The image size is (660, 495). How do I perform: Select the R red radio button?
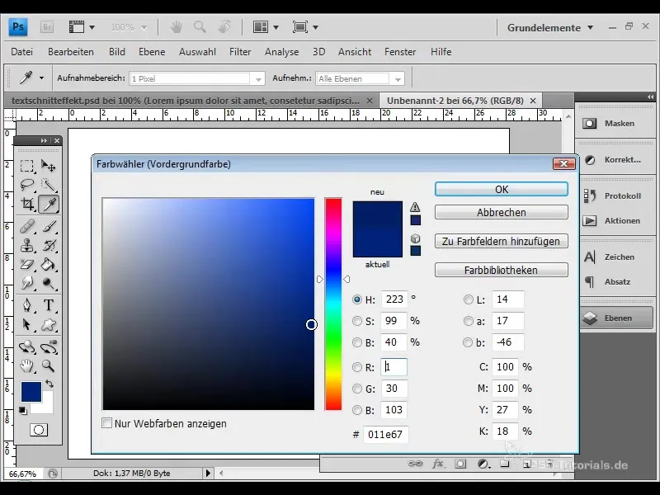[x=357, y=367]
